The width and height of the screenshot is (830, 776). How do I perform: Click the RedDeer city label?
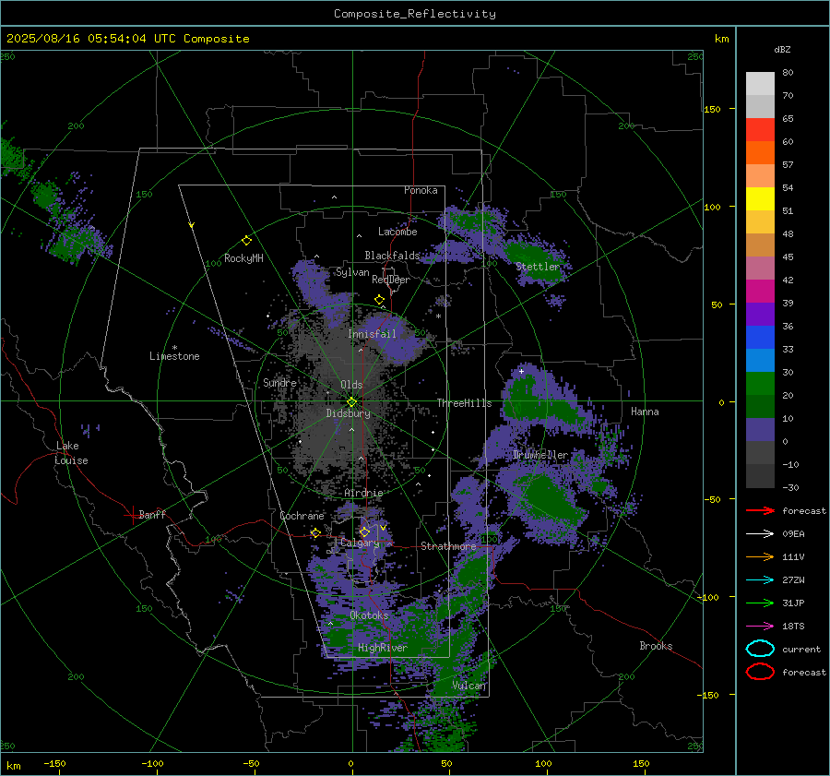click(391, 280)
